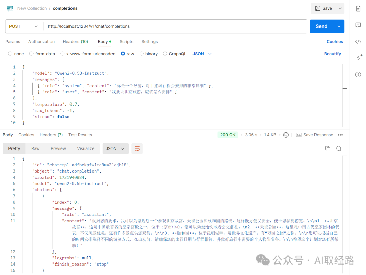Viewport: 366px width, 275px height.
Task: Click the "max_tokens" line in request body
Action: [x=53, y=111]
